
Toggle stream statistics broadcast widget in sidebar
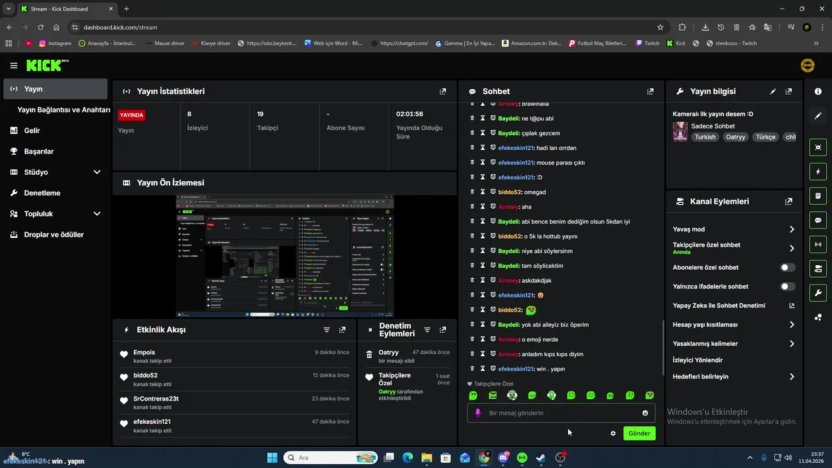[818, 244]
